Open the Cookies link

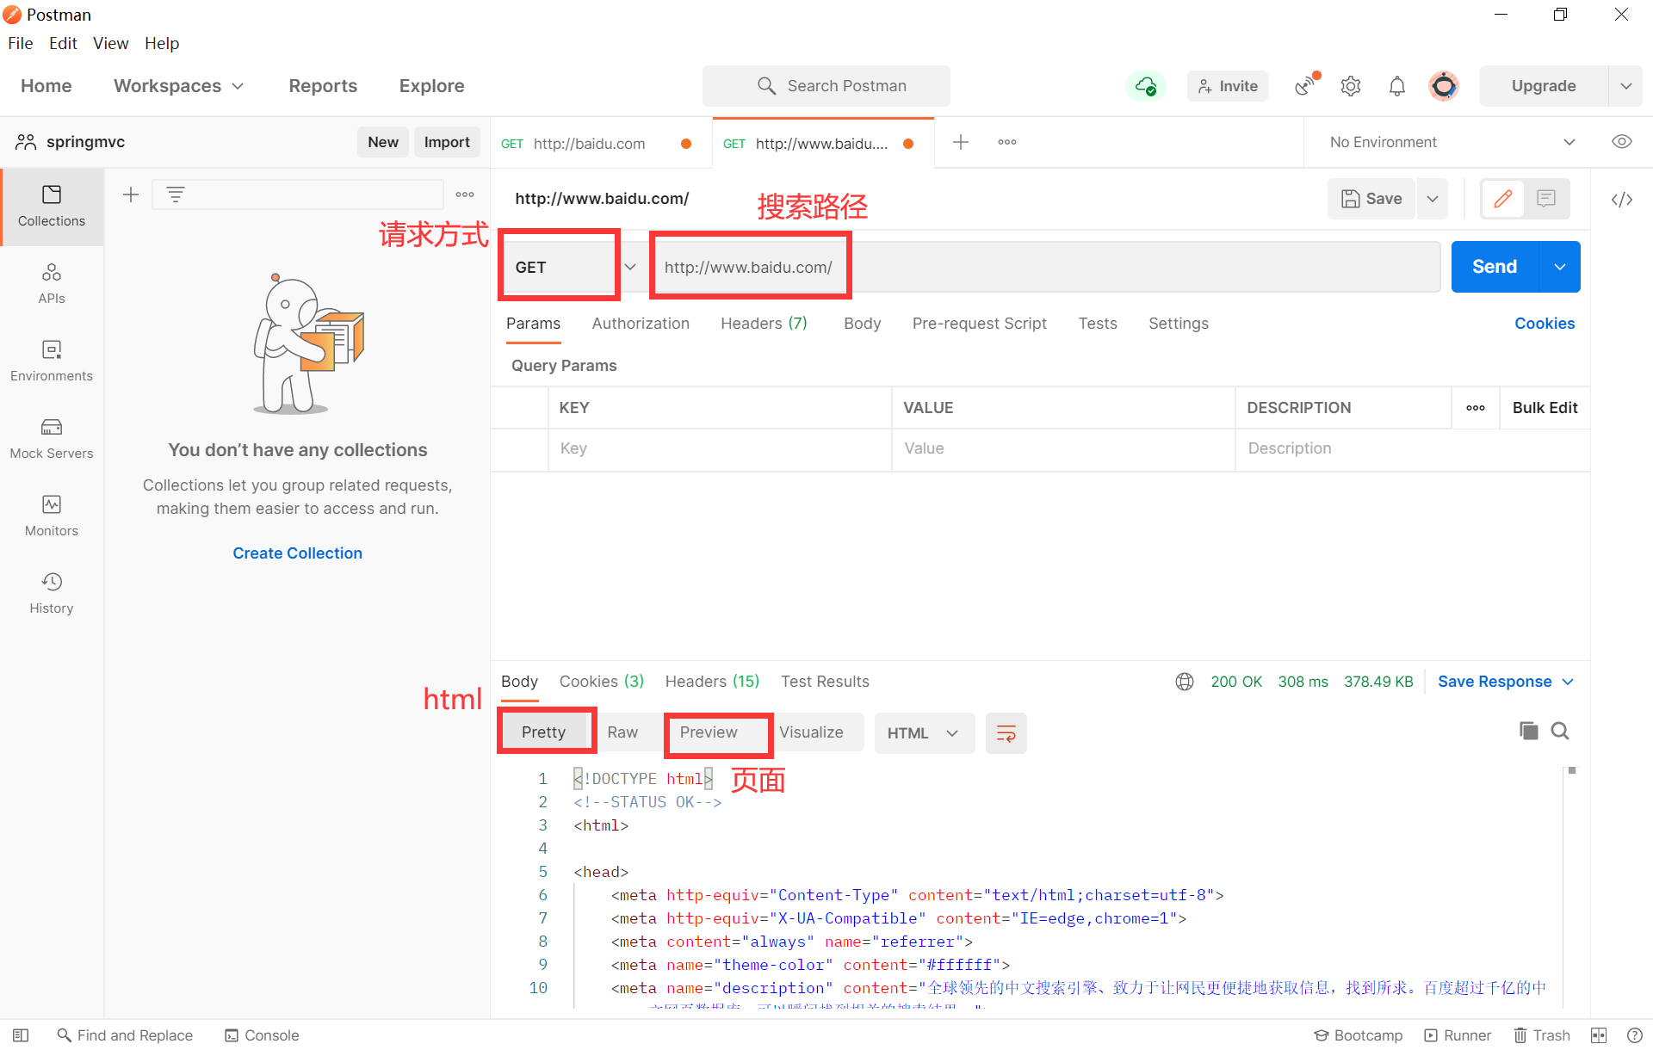tap(1545, 324)
